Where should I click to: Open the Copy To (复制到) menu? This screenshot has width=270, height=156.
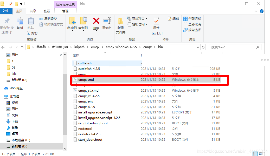[x=83, y=24]
